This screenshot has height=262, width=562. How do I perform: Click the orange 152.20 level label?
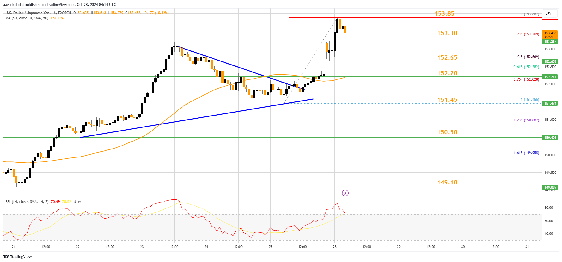click(x=447, y=73)
